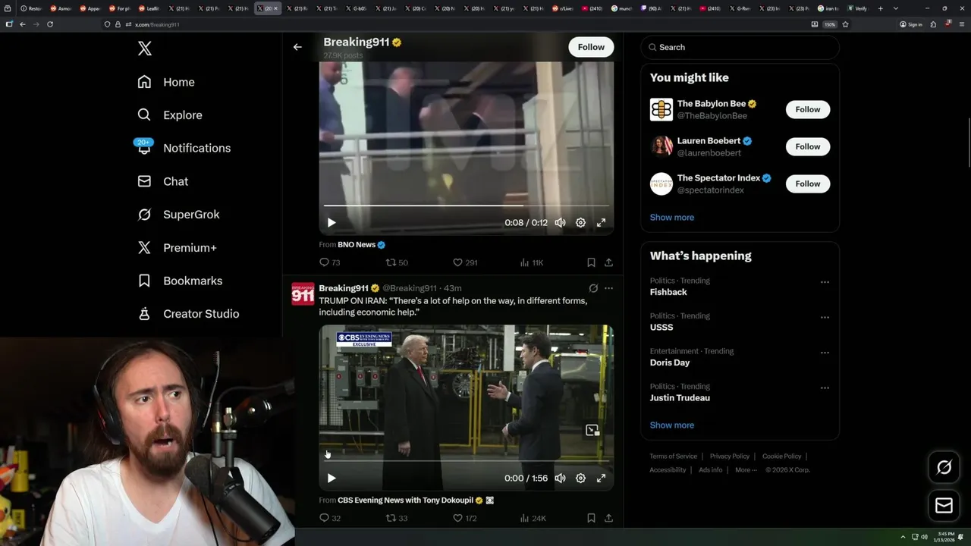Enter fullscreen on the BNO News video
971x546 pixels.
[601, 223]
